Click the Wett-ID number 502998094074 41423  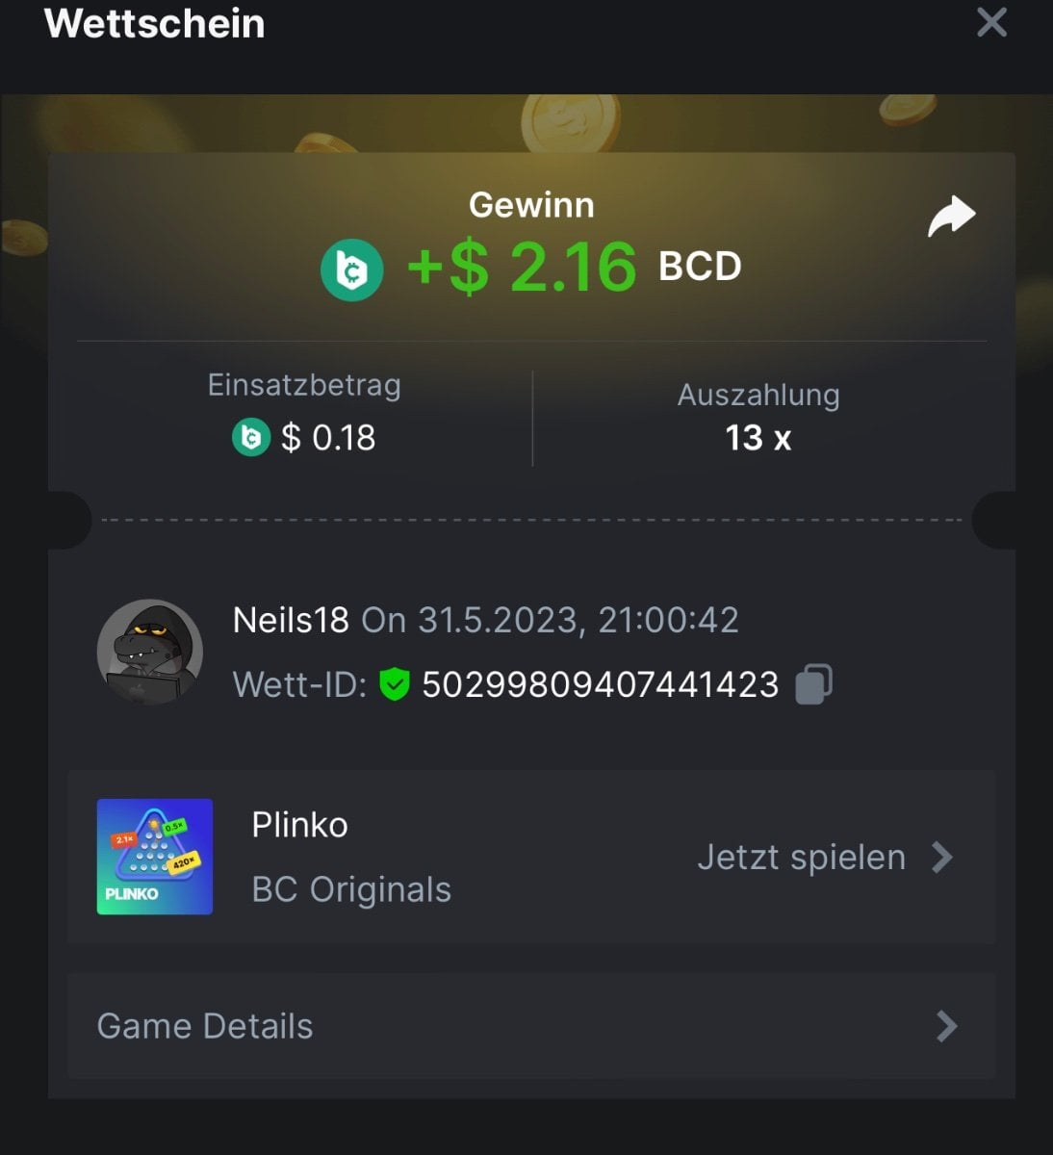(601, 685)
